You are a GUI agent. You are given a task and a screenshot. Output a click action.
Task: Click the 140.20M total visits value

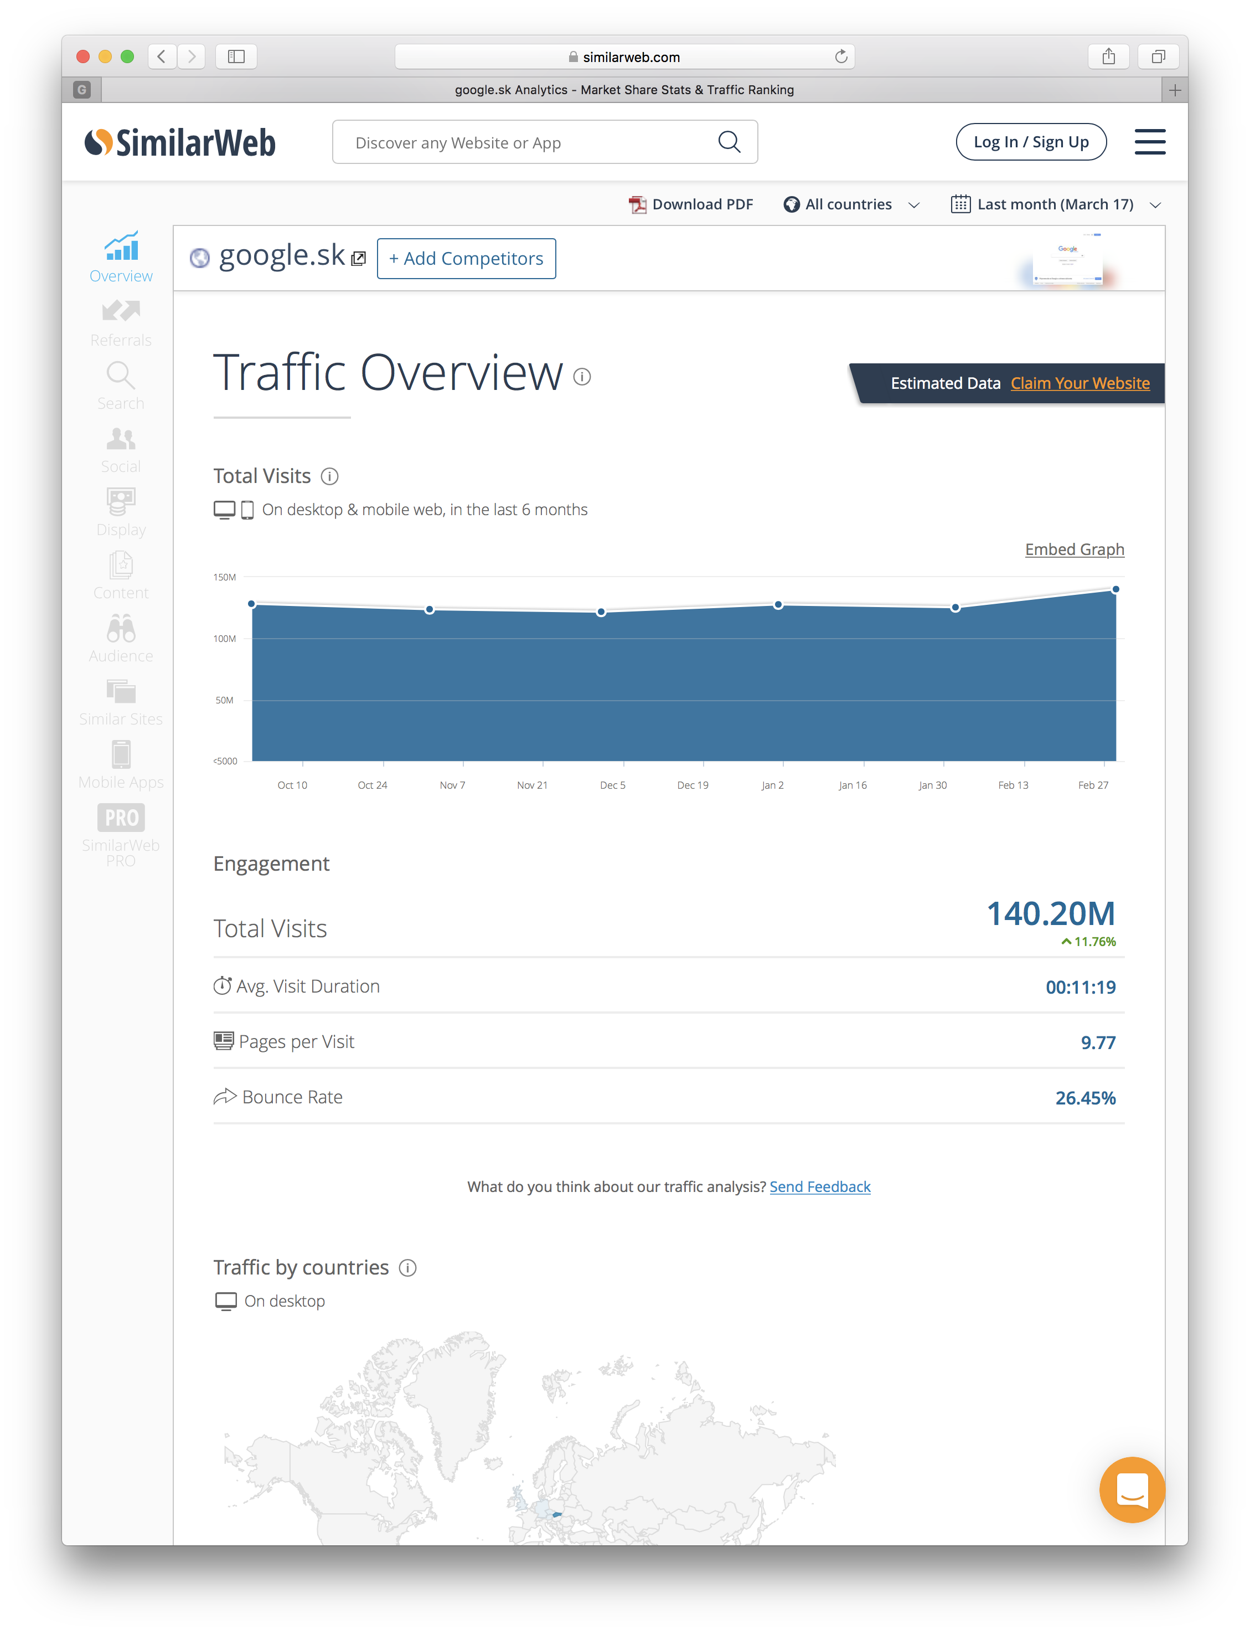point(1050,913)
